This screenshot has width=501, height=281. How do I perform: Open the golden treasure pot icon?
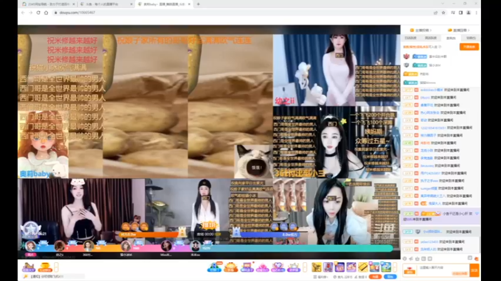(x=45, y=267)
